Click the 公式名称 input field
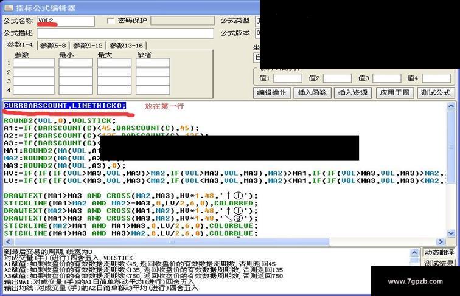 pyautogui.click(x=66, y=21)
